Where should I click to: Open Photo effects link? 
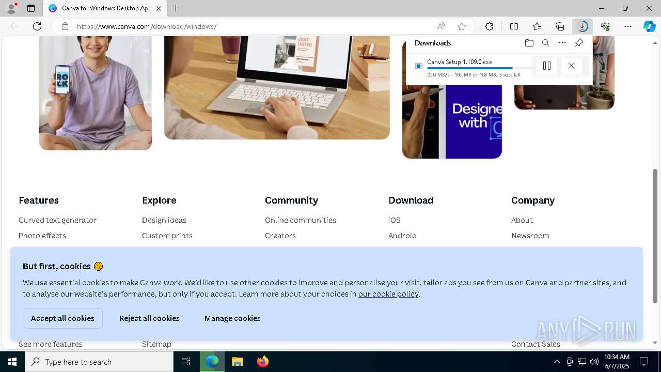point(42,236)
